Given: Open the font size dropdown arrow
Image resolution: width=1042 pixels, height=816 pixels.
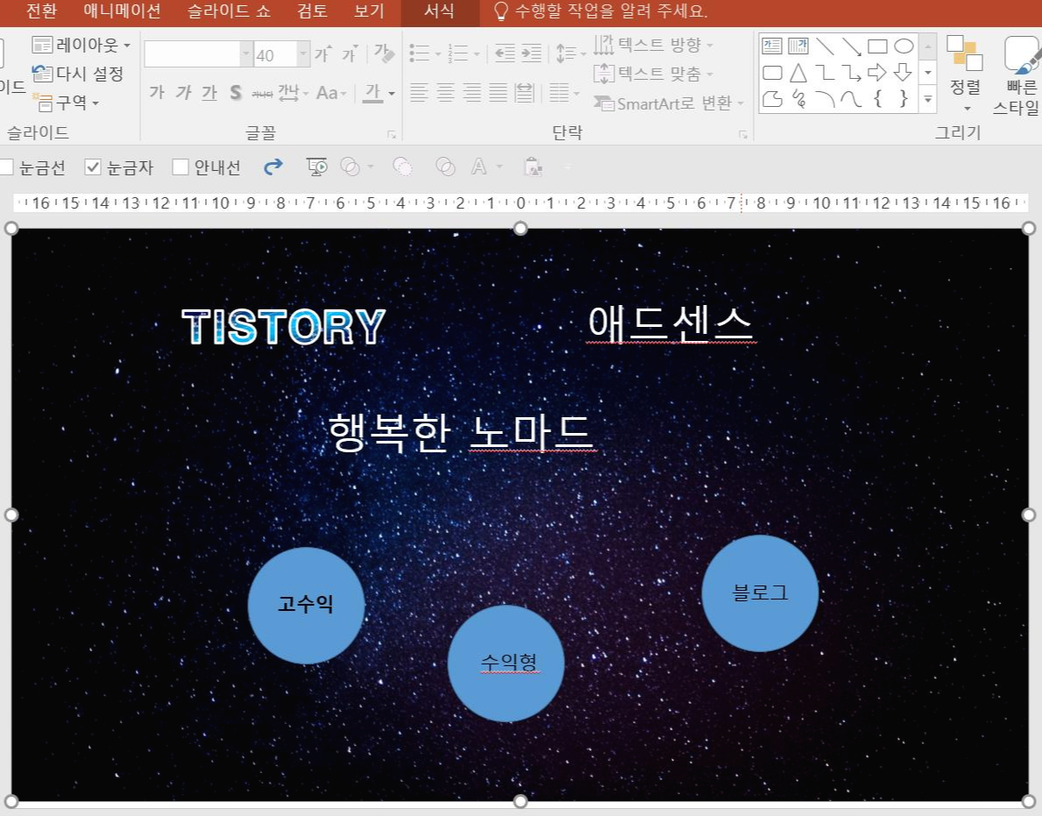Looking at the screenshot, I should pyautogui.click(x=303, y=53).
